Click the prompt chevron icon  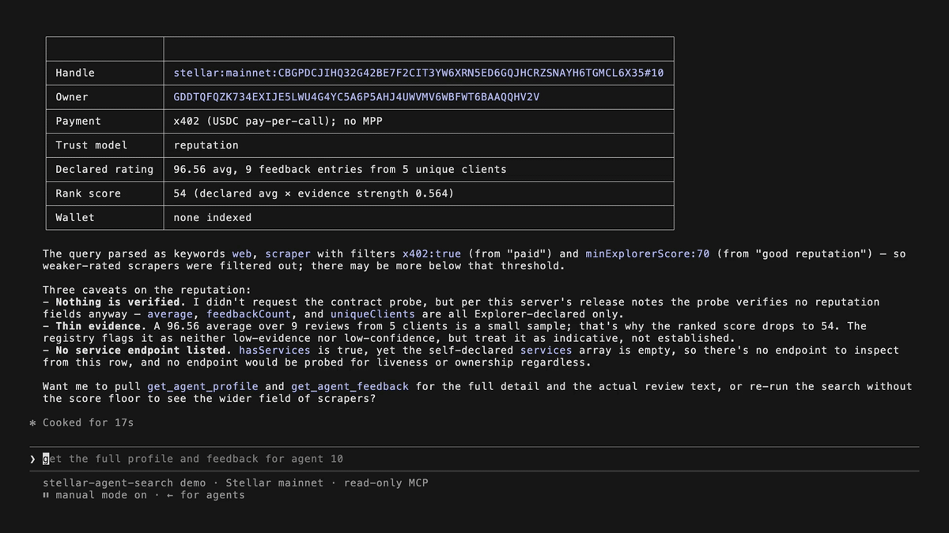click(32, 459)
